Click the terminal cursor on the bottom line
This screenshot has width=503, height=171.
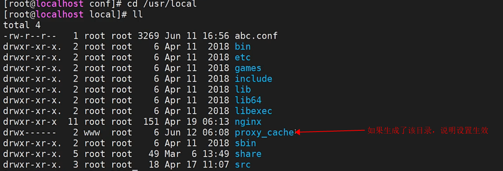pyautogui.click(x=135, y=168)
